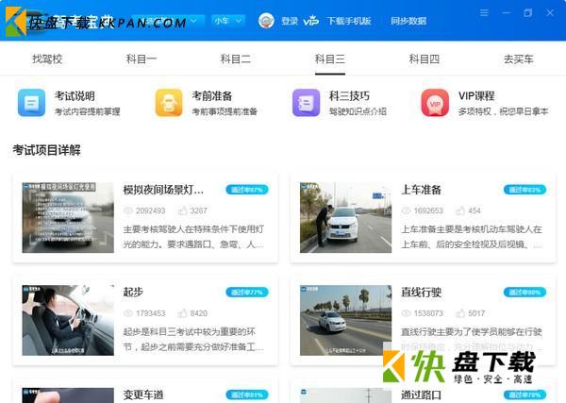Click 上车准备 description about 安全检视
The width and height of the screenshot is (566, 403).
click(472, 237)
